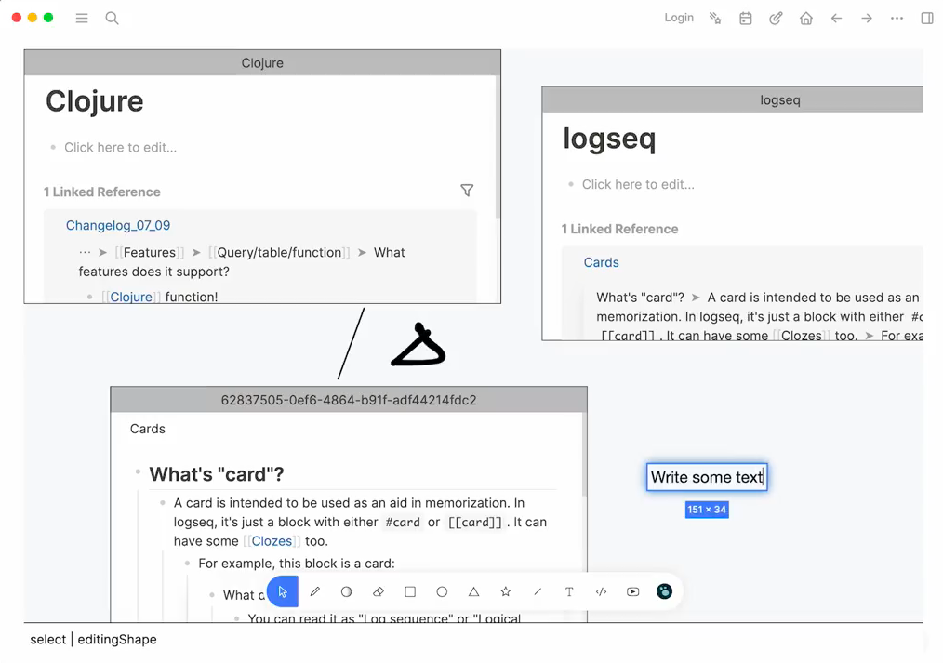Click the Cards block portal scrollbar
943x663 pixels.
tap(584, 455)
